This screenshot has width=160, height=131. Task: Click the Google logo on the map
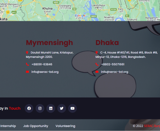pos(80,16)
